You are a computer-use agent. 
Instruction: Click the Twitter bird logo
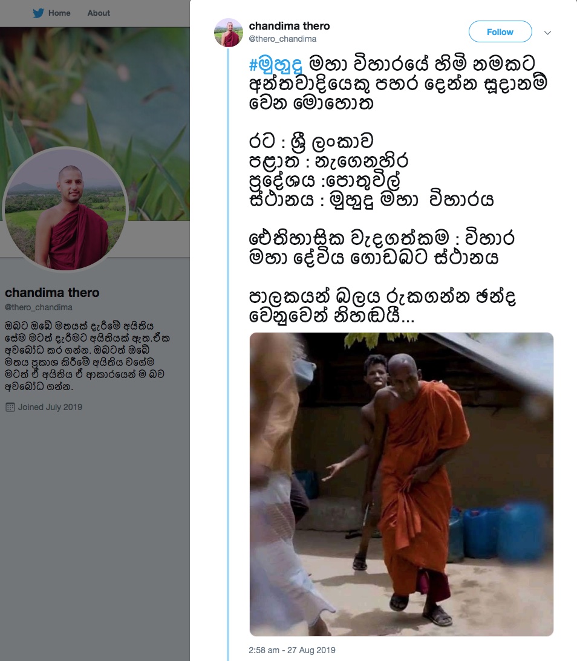(x=38, y=13)
